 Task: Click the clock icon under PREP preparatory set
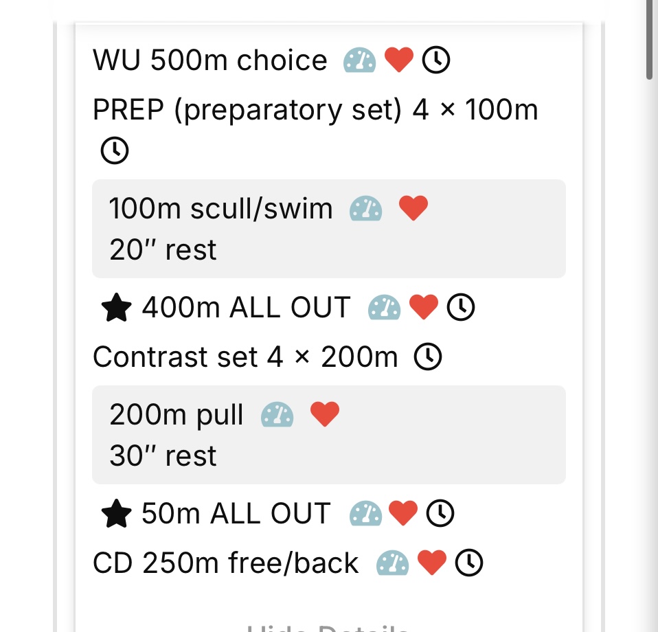(x=115, y=150)
